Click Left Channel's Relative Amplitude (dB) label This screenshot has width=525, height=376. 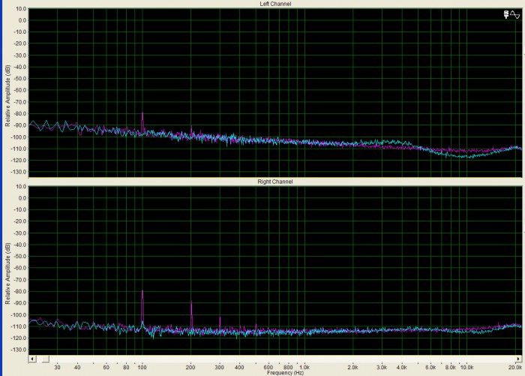tap(7, 96)
